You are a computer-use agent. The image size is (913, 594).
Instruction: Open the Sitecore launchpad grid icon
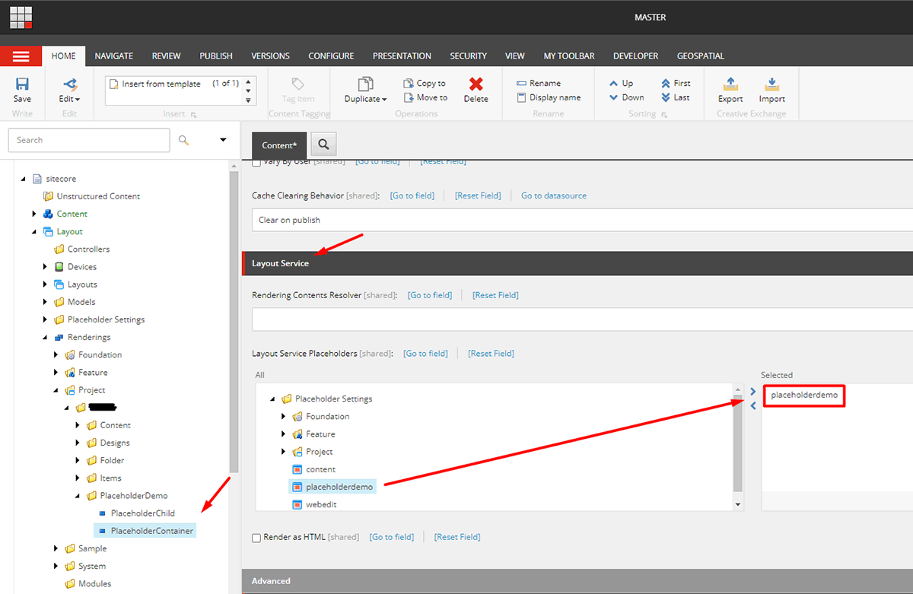21,17
